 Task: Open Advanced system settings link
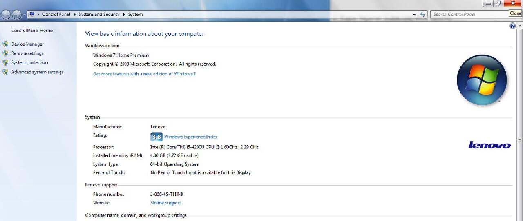coord(37,72)
